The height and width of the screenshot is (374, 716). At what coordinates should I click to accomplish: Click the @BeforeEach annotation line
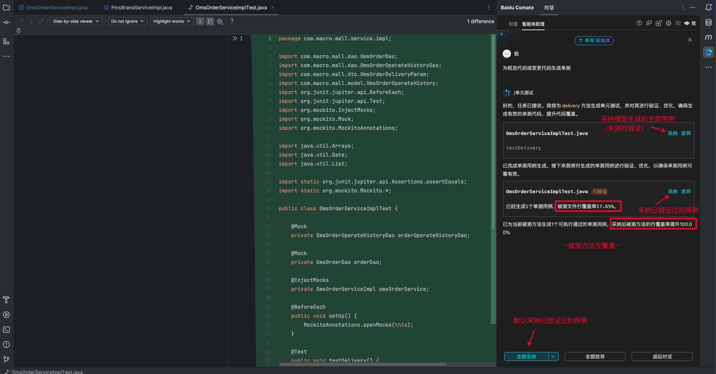click(309, 307)
